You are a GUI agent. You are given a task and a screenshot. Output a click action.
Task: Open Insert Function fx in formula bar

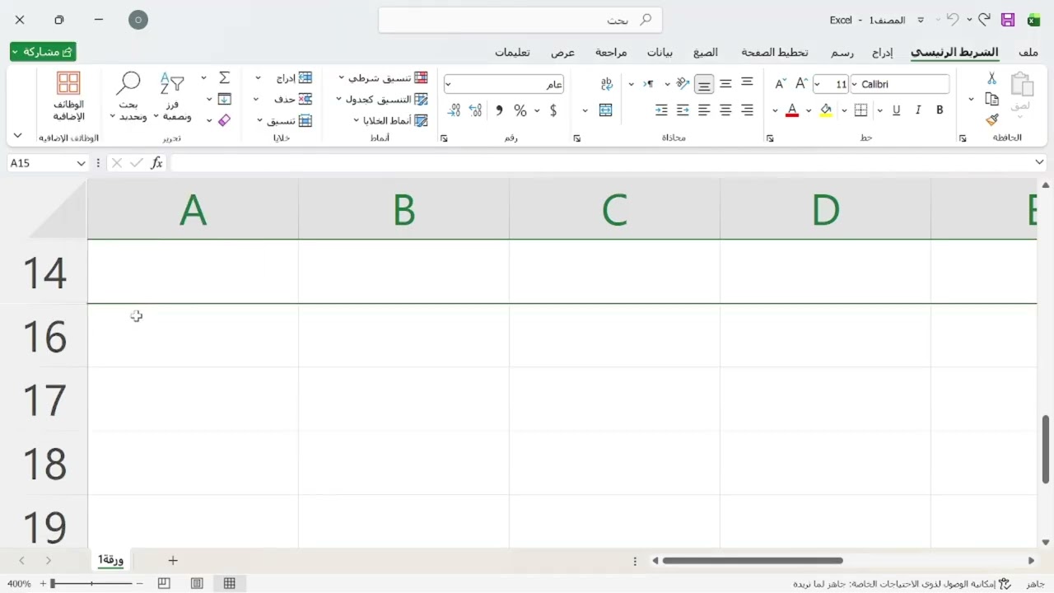(x=156, y=163)
